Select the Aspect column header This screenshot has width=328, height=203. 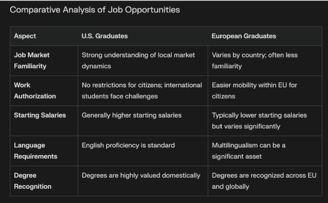pos(25,36)
